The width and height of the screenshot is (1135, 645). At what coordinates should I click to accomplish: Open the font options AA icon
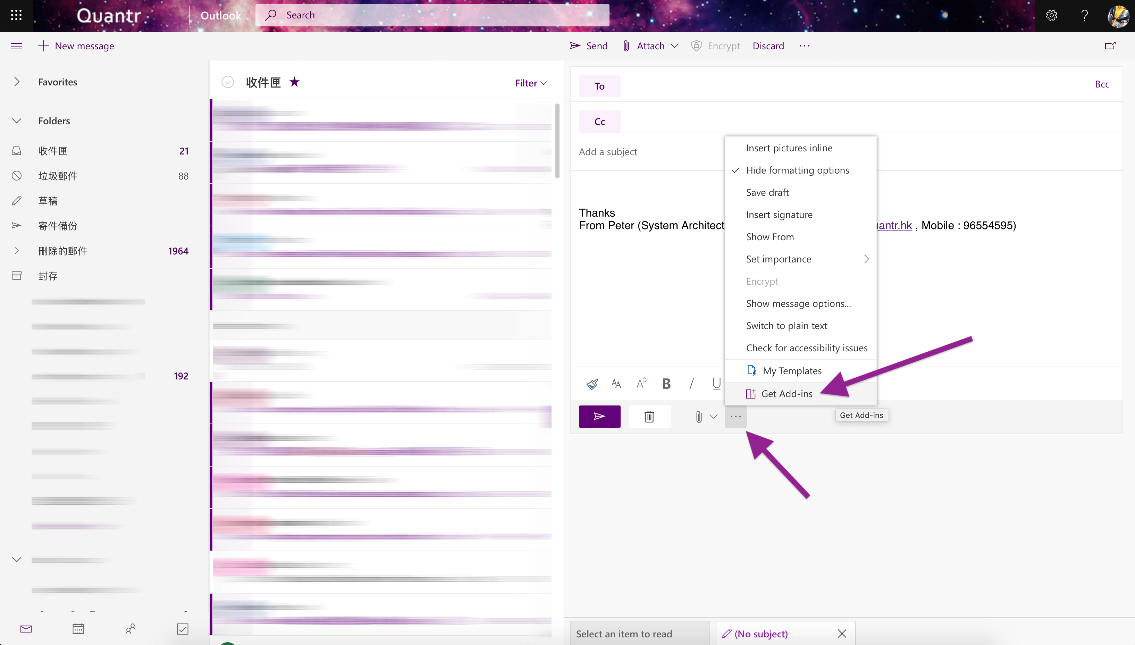pos(616,384)
